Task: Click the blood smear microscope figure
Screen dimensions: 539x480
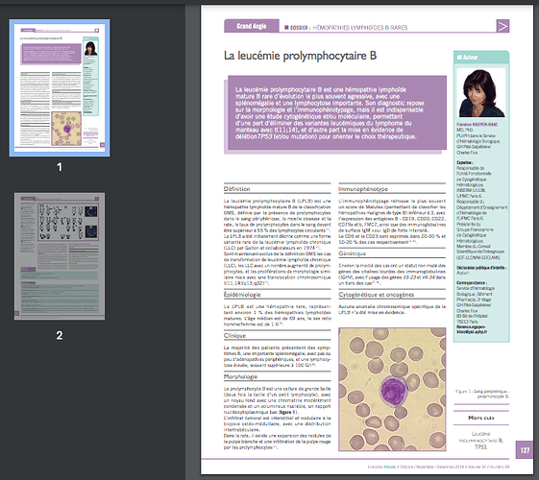Action: point(392,389)
